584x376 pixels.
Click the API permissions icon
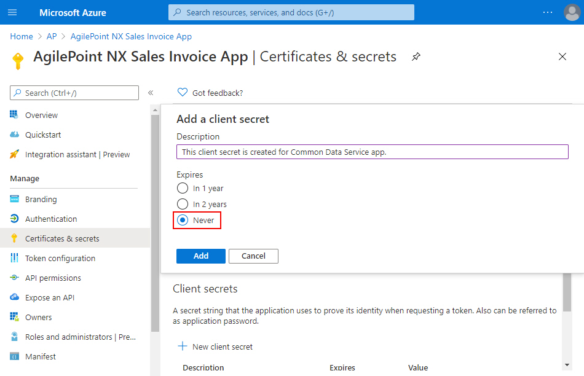(14, 277)
